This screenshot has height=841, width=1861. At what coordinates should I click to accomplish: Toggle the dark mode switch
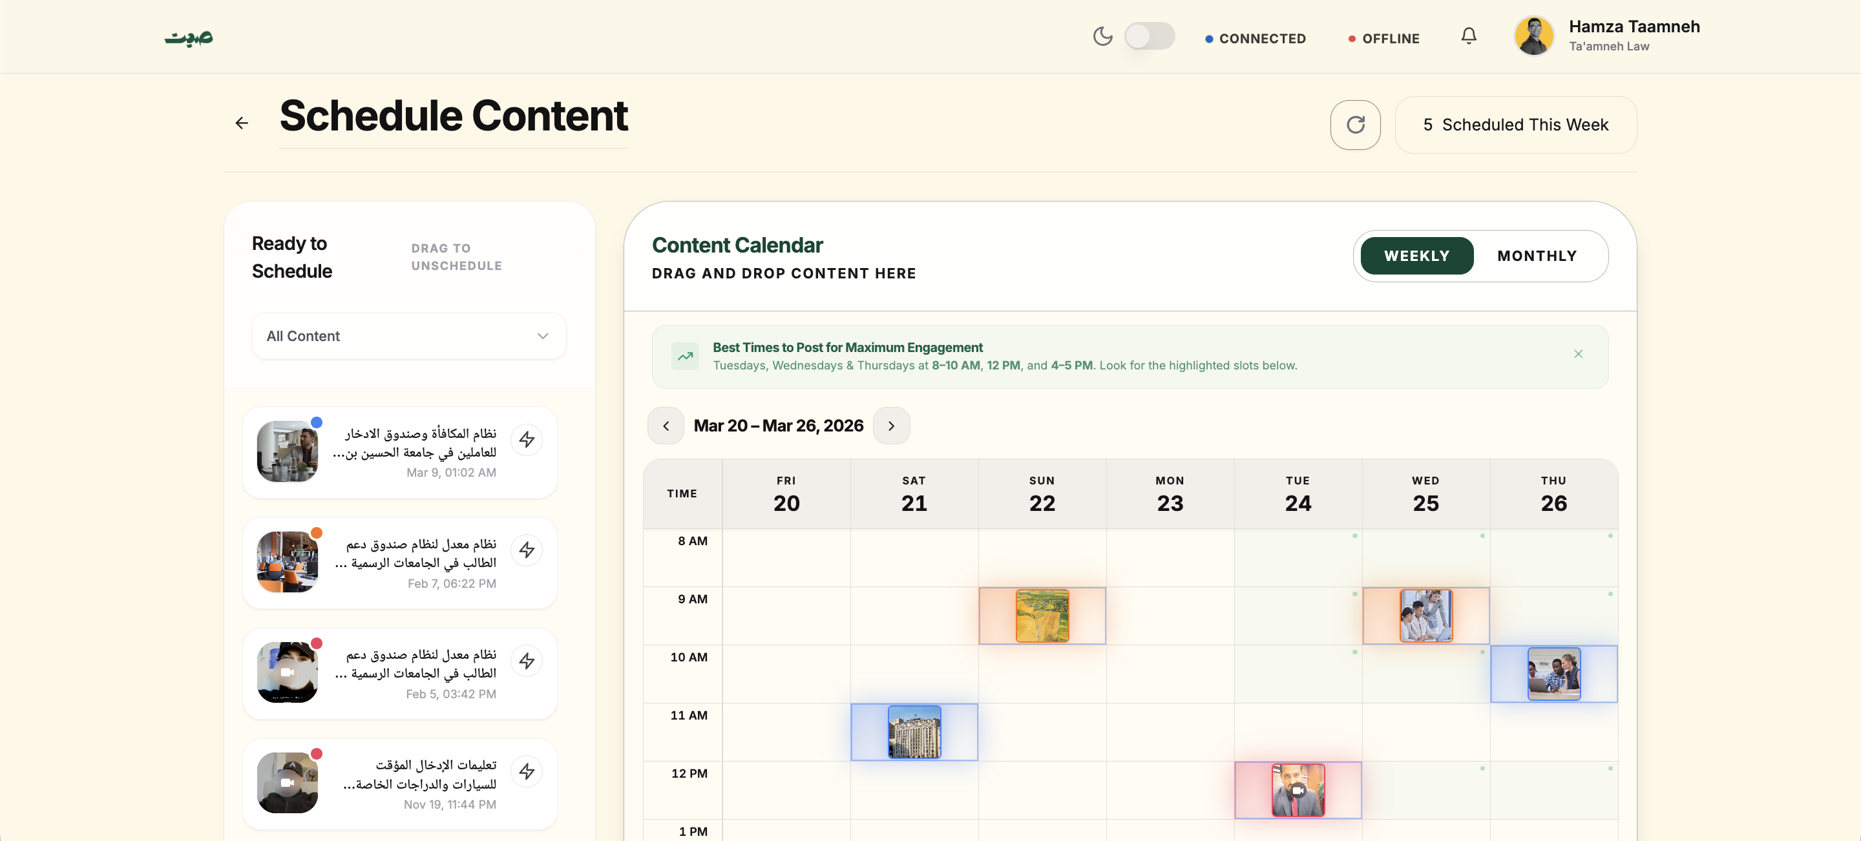[1150, 36]
